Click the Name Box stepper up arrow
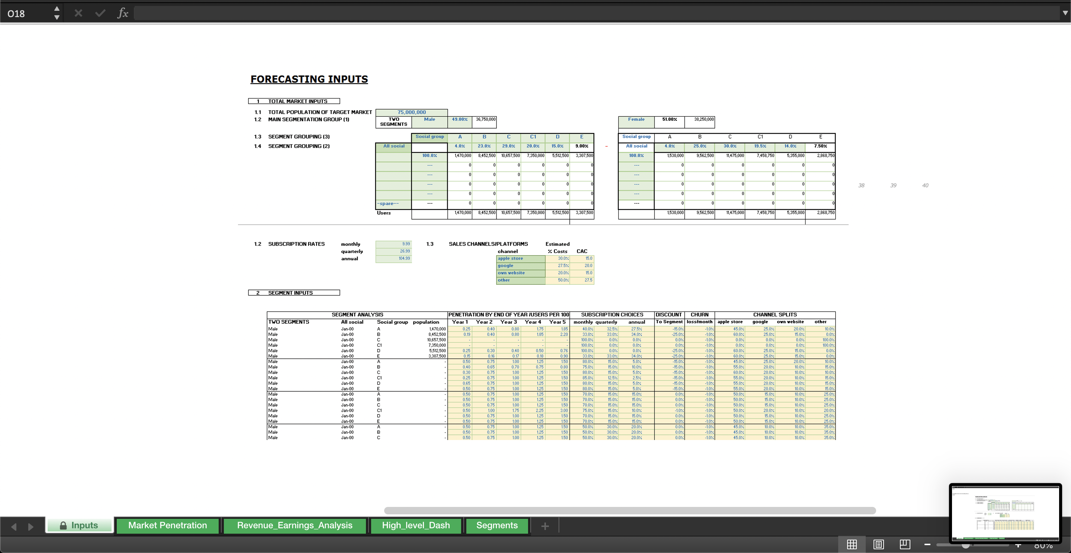The width and height of the screenshot is (1071, 553). [x=57, y=9]
